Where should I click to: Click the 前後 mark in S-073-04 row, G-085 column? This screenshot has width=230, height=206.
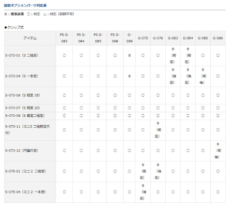click(x=203, y=76)
